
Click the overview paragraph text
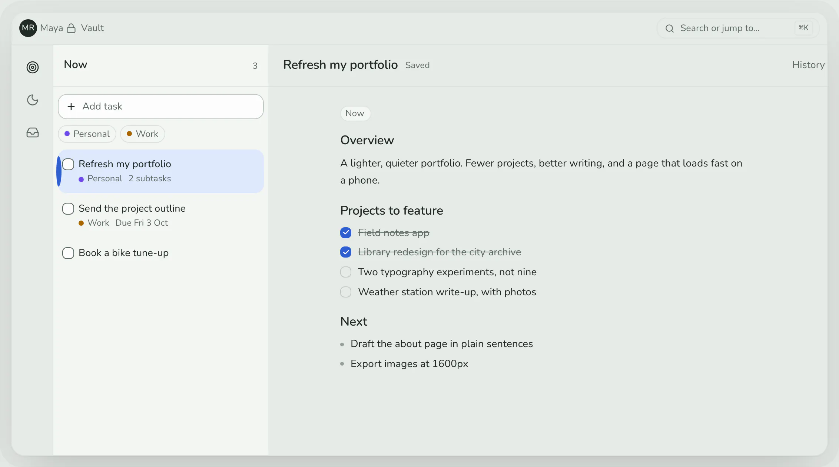coord(541,172)
